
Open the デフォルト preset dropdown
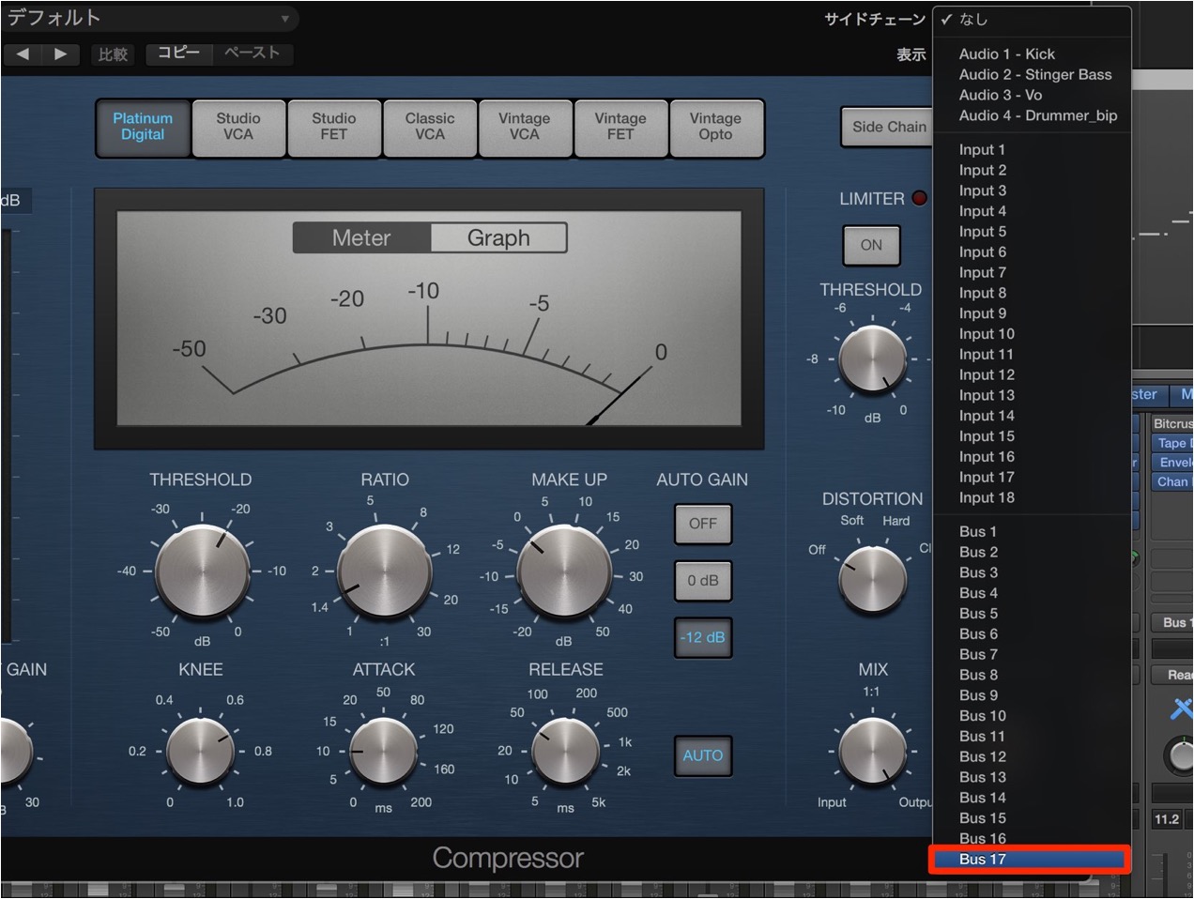pos(150,18)
